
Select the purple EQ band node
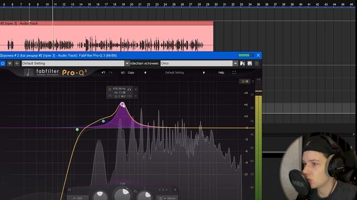122,104
